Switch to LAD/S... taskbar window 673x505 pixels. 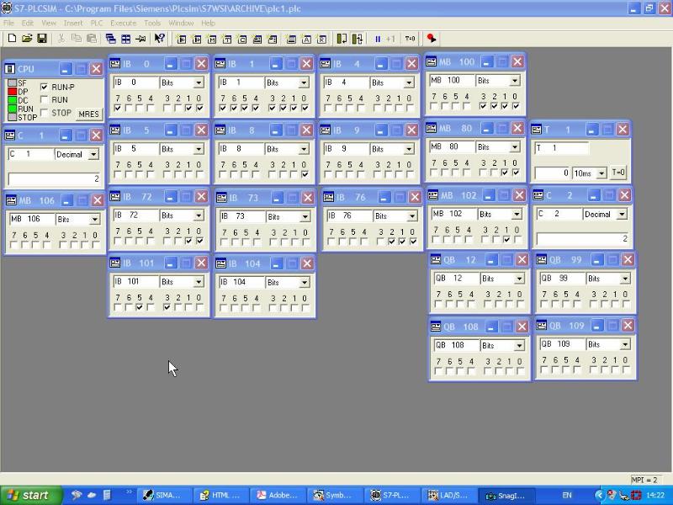click(449, 496)
